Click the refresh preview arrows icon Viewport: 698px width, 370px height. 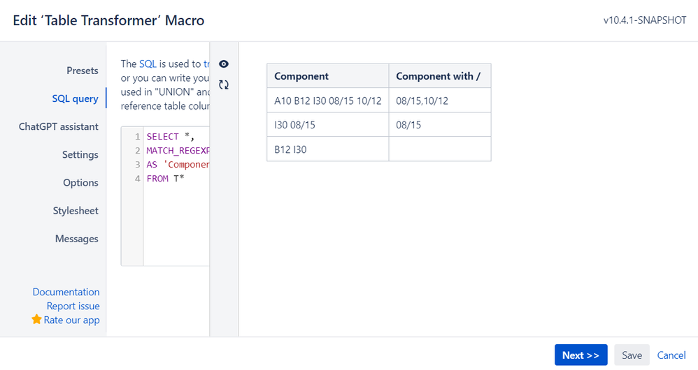(224, 84)
